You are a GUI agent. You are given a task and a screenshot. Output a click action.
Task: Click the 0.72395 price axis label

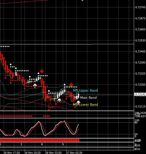[x=140, y=62]
